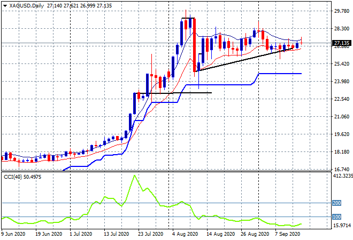Click the green CCI line peak
This screenshot has height=240, width=353.
(135, 175)
